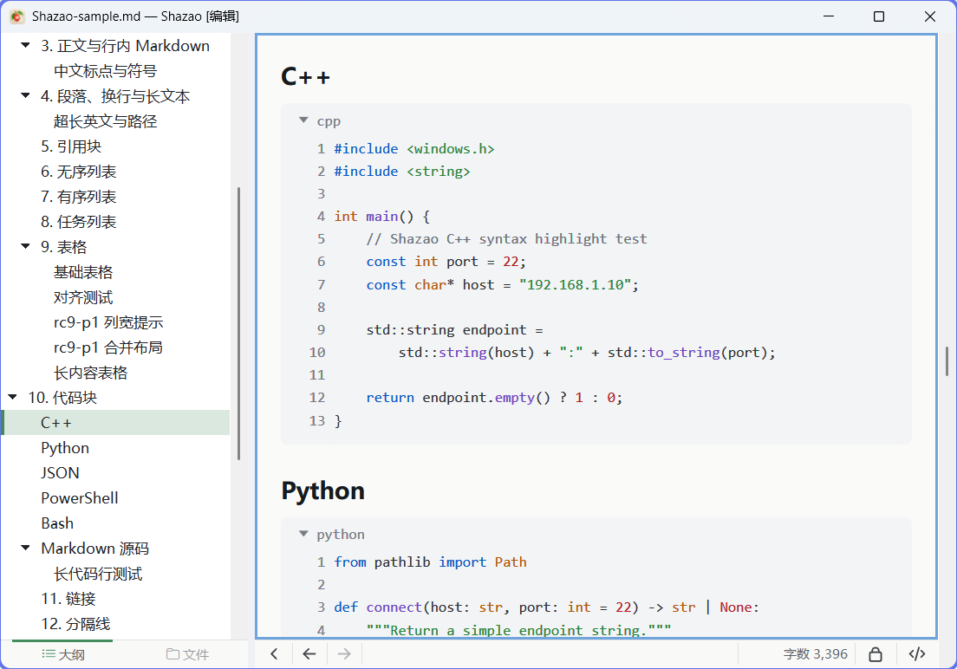Open 对齐测试 outline item

pyautogui.click(x=83, y=297)
